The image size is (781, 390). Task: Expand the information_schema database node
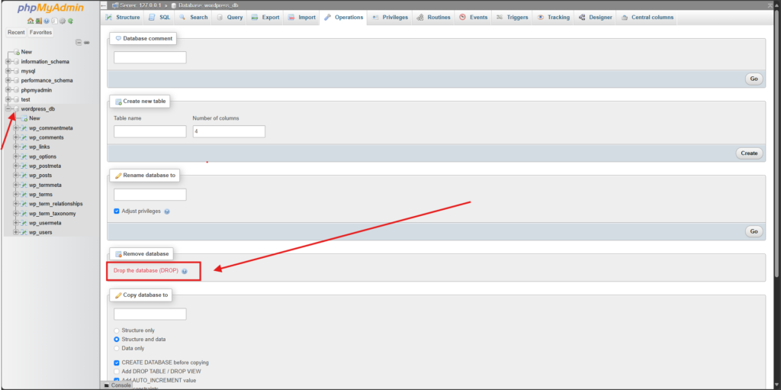click(8, 62)
